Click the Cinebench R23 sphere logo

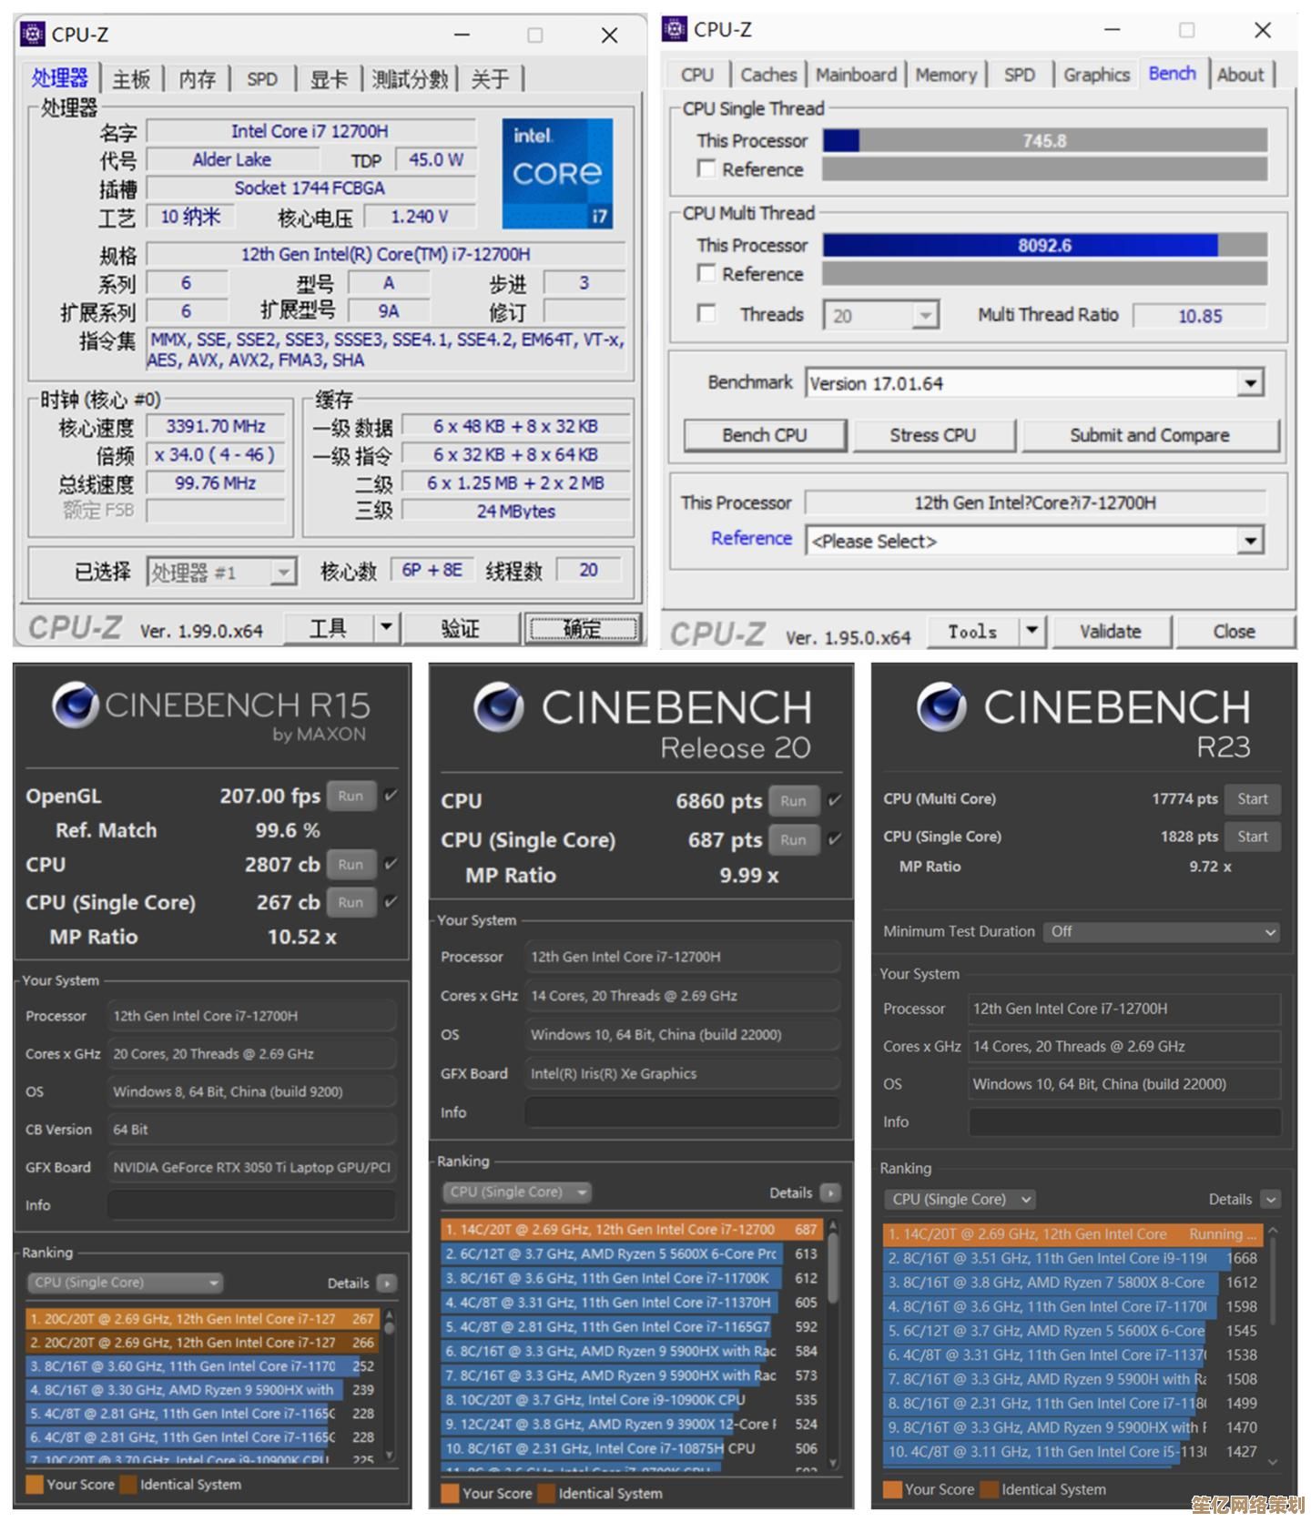point(941,707)
